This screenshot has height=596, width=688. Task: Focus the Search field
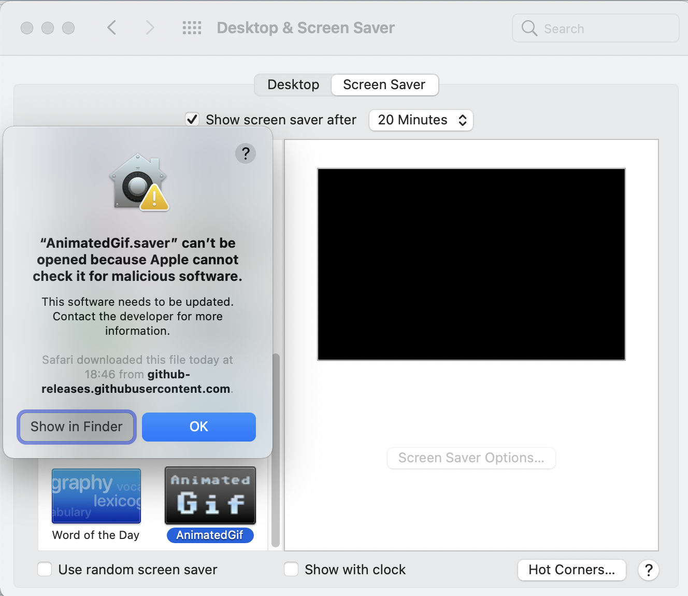pos(596,28)
